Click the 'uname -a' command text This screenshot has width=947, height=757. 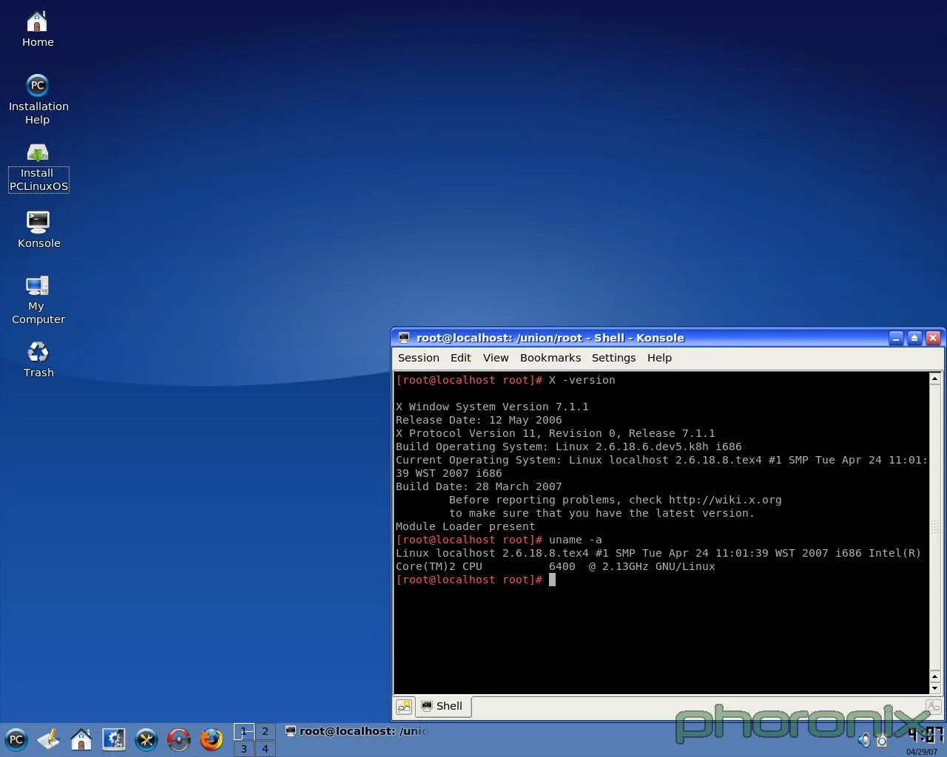575,540
